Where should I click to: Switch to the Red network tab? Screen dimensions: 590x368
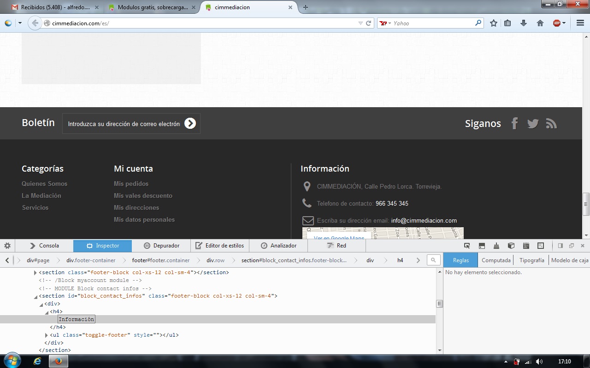tap(336, 246)
